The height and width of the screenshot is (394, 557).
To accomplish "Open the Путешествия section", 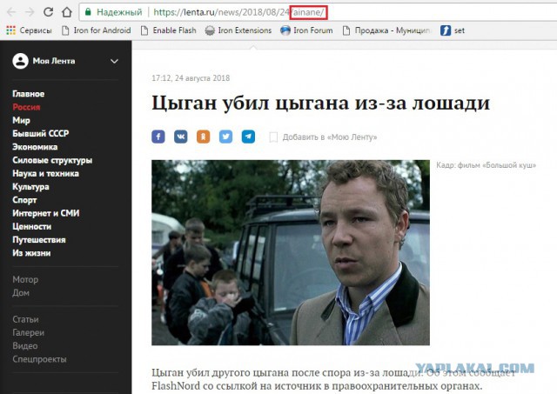I will [x=39, y=240].
